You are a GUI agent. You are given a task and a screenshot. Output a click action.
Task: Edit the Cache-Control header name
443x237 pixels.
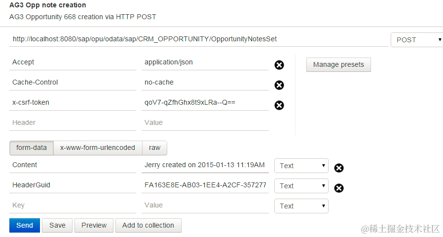pyautogui.click(x=73, y=83)
